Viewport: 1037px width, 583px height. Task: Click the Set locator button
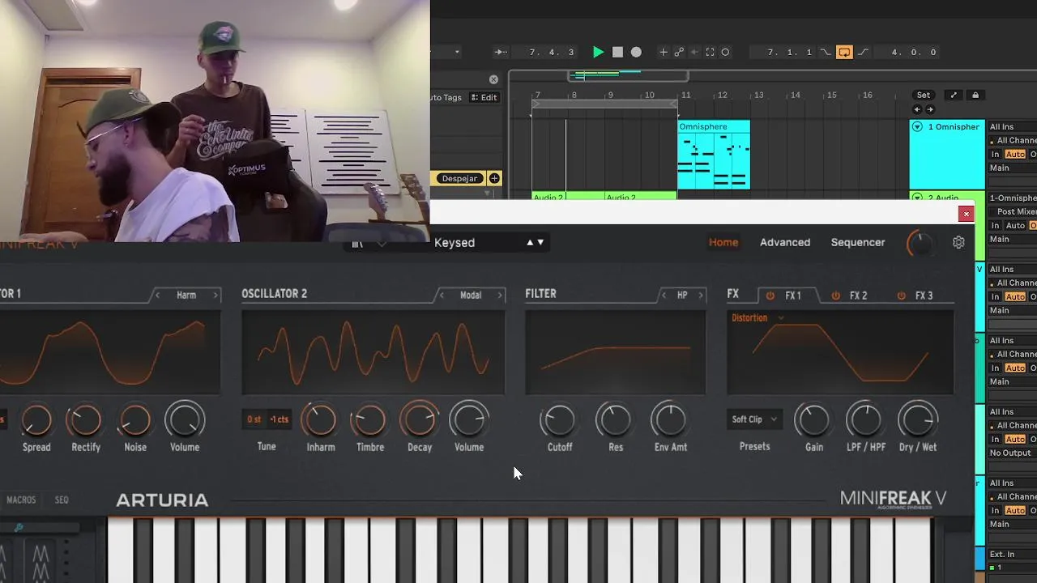click(x=924, y=95)
